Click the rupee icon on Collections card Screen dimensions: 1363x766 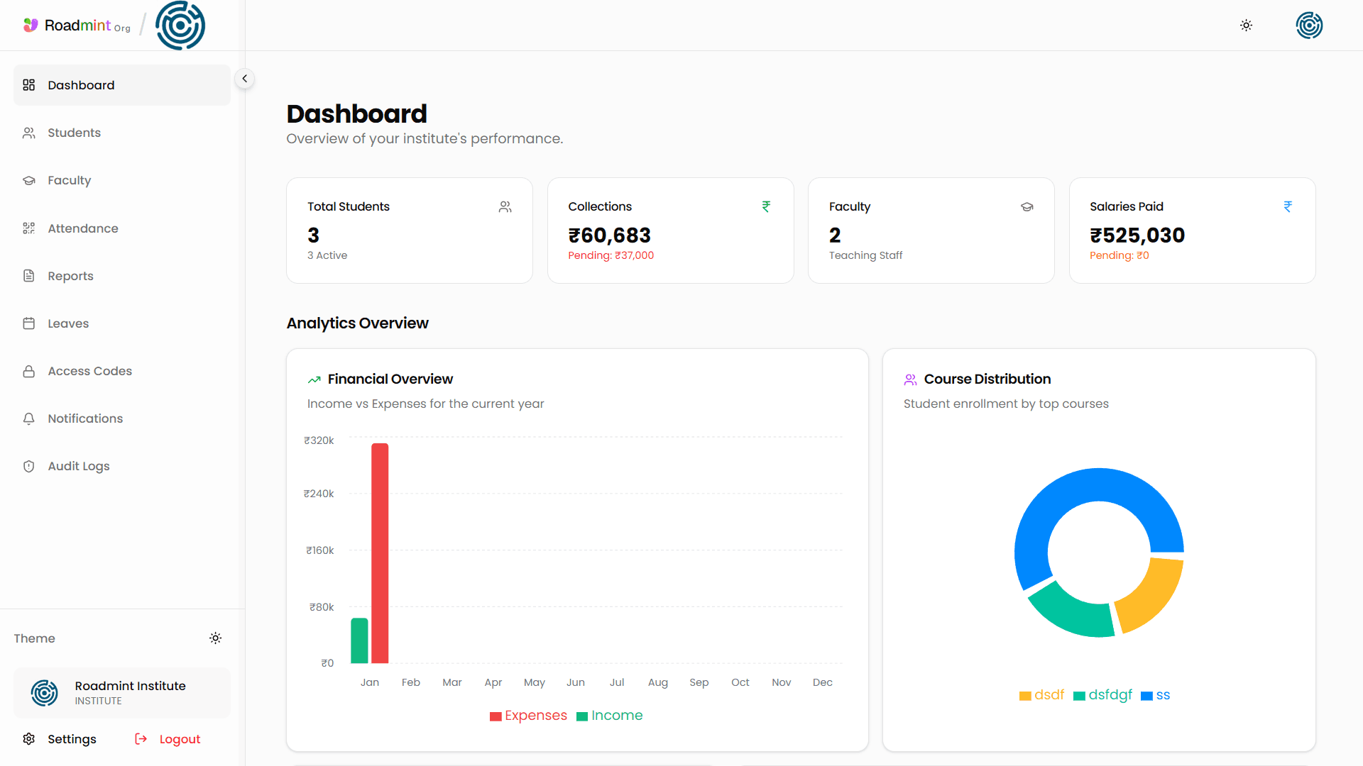click(766, 206)
